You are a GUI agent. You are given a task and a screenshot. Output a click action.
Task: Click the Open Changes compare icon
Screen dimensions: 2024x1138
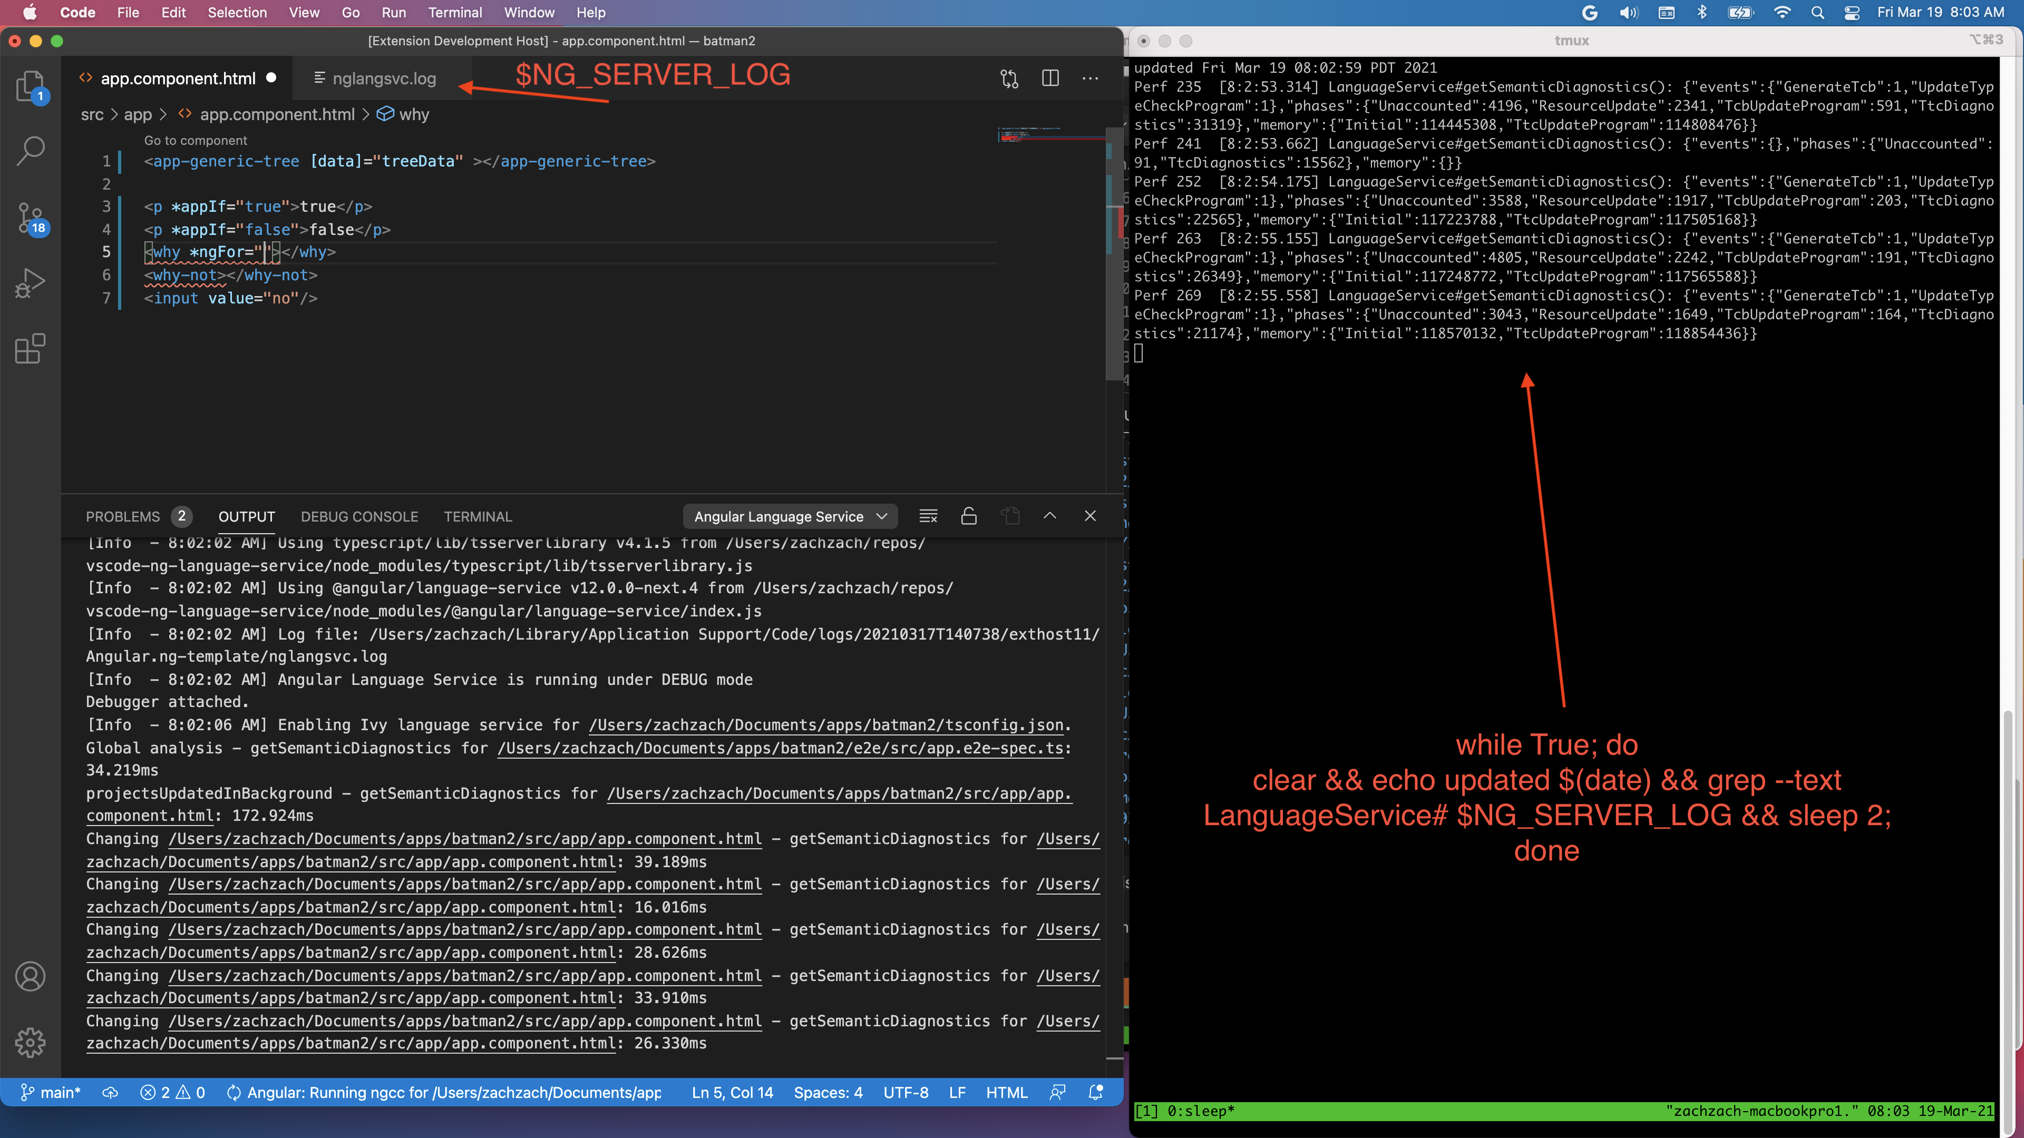(x=1009, y=79)
